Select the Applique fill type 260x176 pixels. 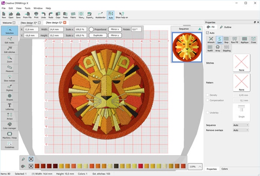pos(244,40)
